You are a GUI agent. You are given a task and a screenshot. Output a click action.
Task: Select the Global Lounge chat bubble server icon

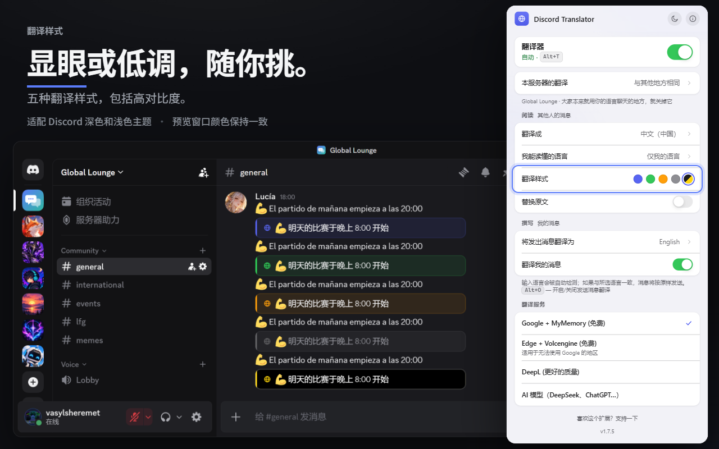[x=33, y=200]
